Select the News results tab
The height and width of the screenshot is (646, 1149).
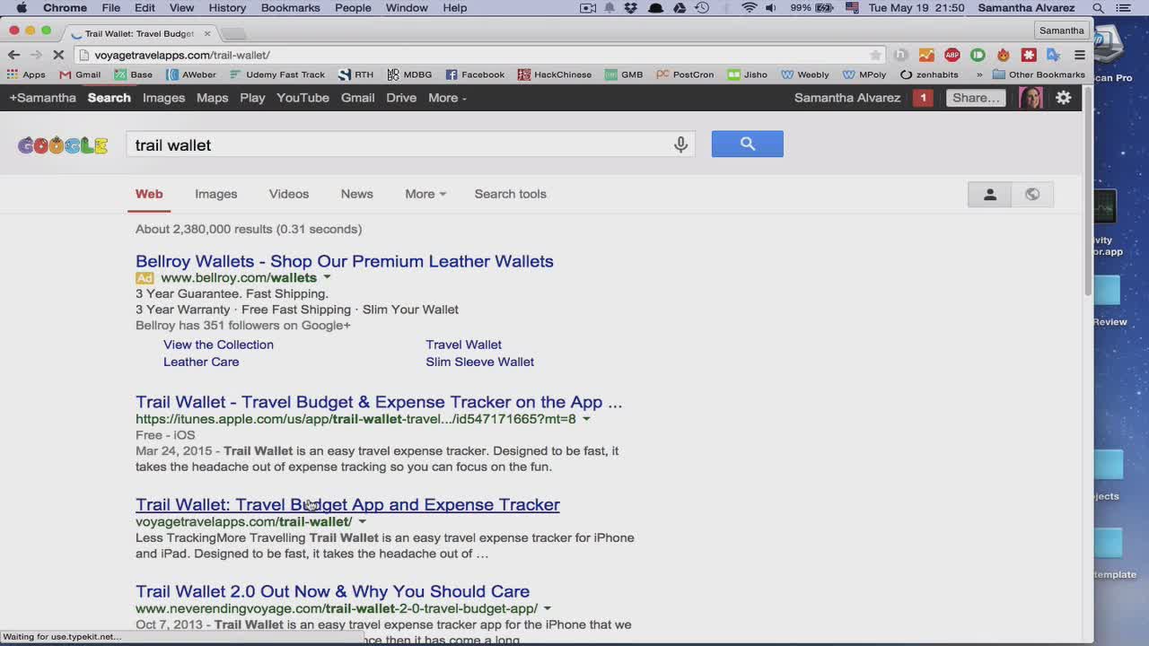tap(356, 194)
